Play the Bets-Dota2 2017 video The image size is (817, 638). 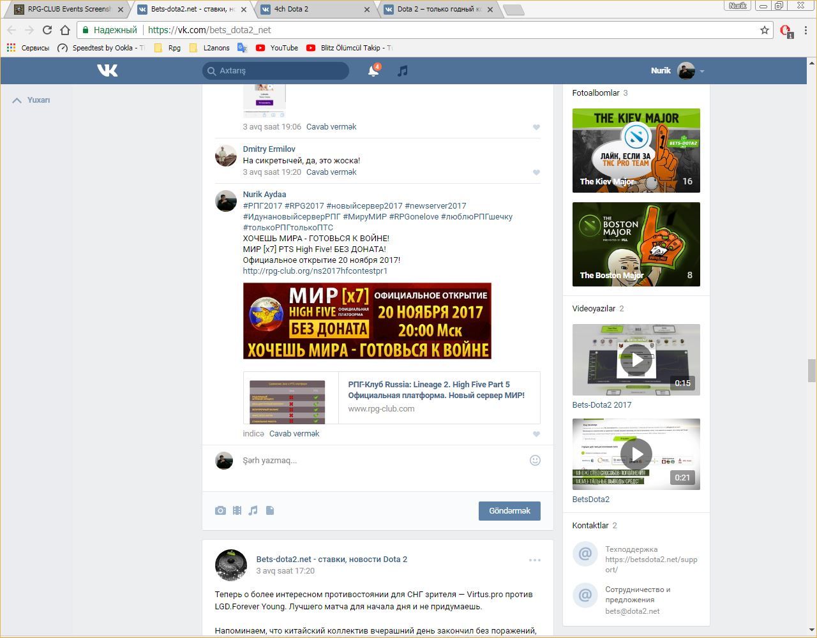[636, 360]
